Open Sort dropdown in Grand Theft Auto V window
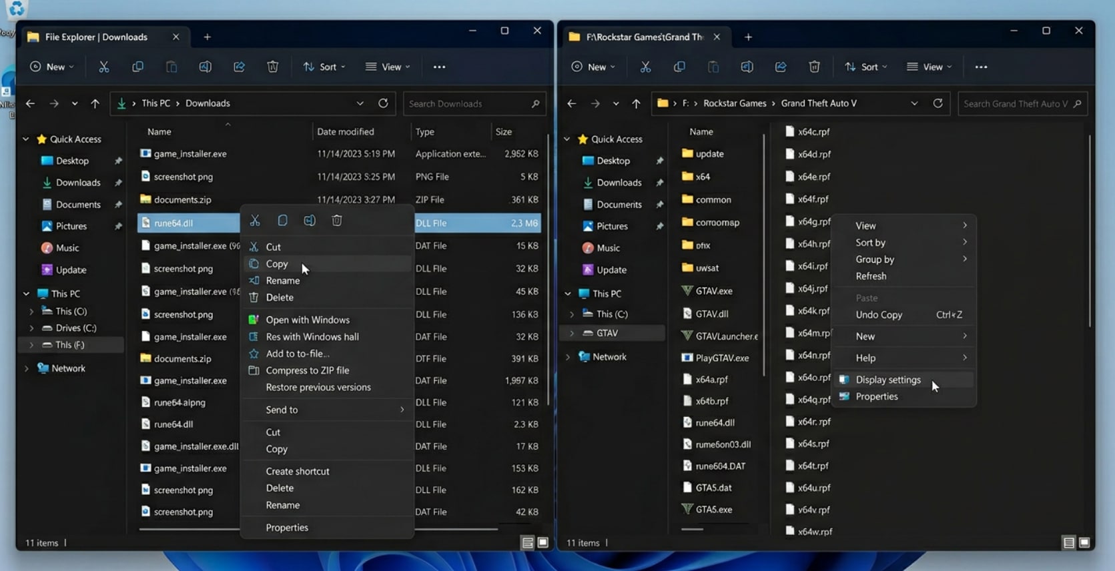 point(865,67)
